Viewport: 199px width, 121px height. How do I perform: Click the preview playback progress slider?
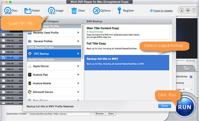pos(180,61)
